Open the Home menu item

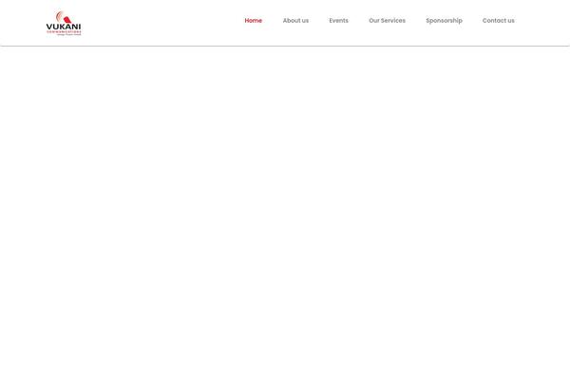[254, 21]
